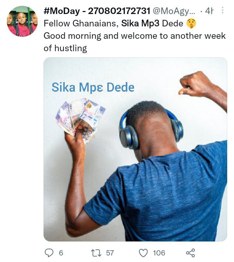Open the three-dot more options menu

(x=223, y=10)
